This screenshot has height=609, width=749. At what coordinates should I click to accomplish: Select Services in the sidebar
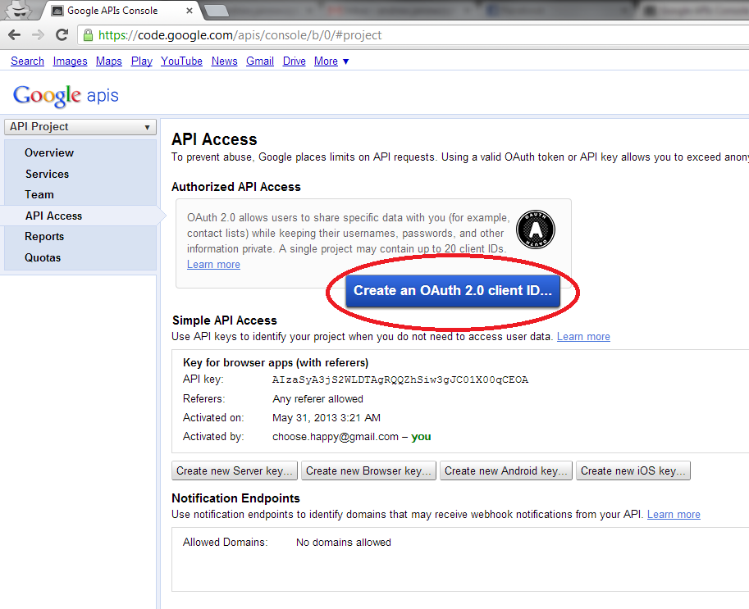click(x=47, y=174)
